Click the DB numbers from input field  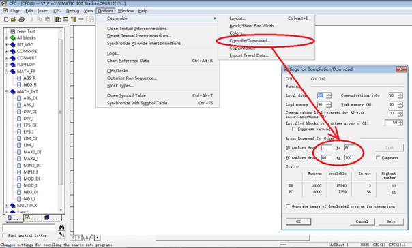pyautogui.click(x=326, y=148)
